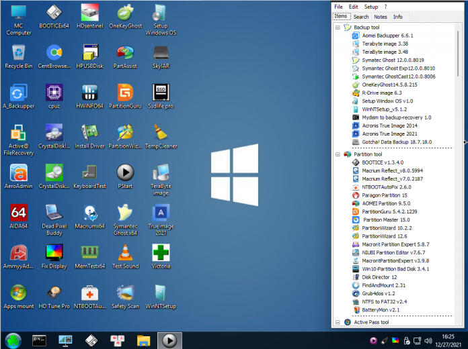The image size is (468, 349).
Task: Select the WinNTSetup desktop icon
Action: pyautogui.click(x=161, y=297)
